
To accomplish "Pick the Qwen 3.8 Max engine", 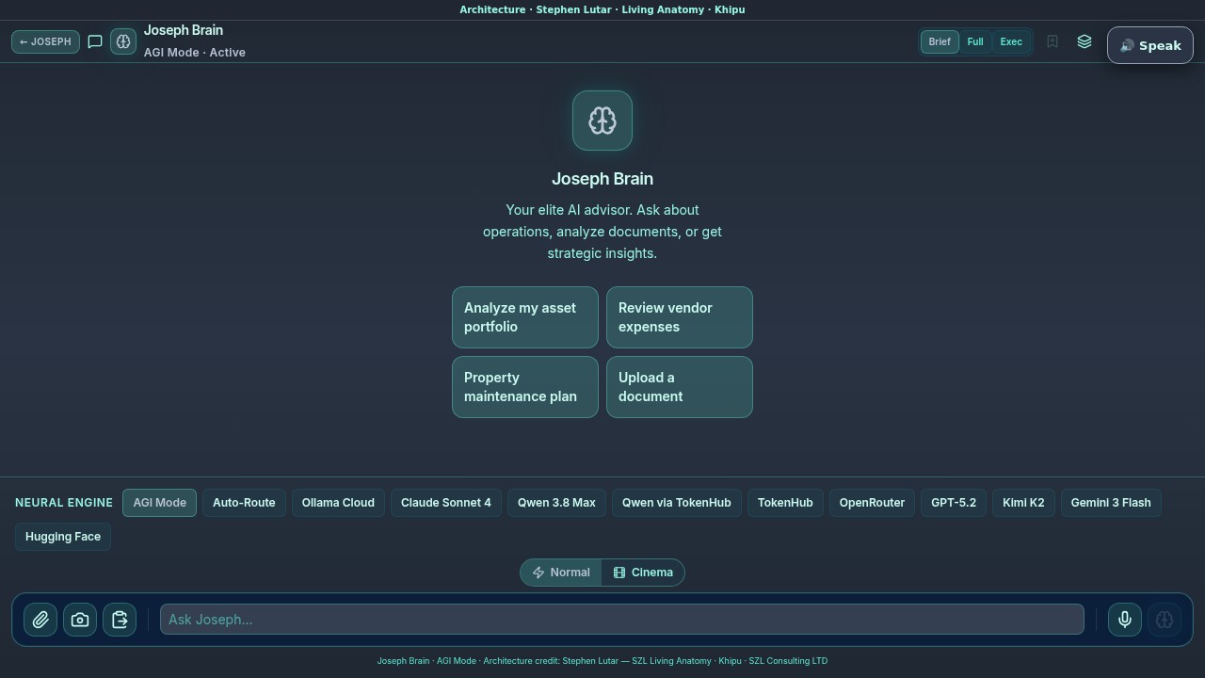I will coord(556,503).
